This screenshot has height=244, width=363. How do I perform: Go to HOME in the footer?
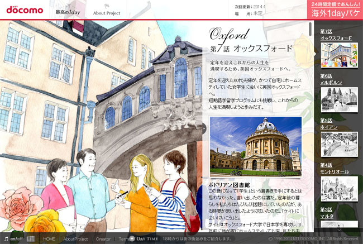pyautogui.click(x=49, y=238)
